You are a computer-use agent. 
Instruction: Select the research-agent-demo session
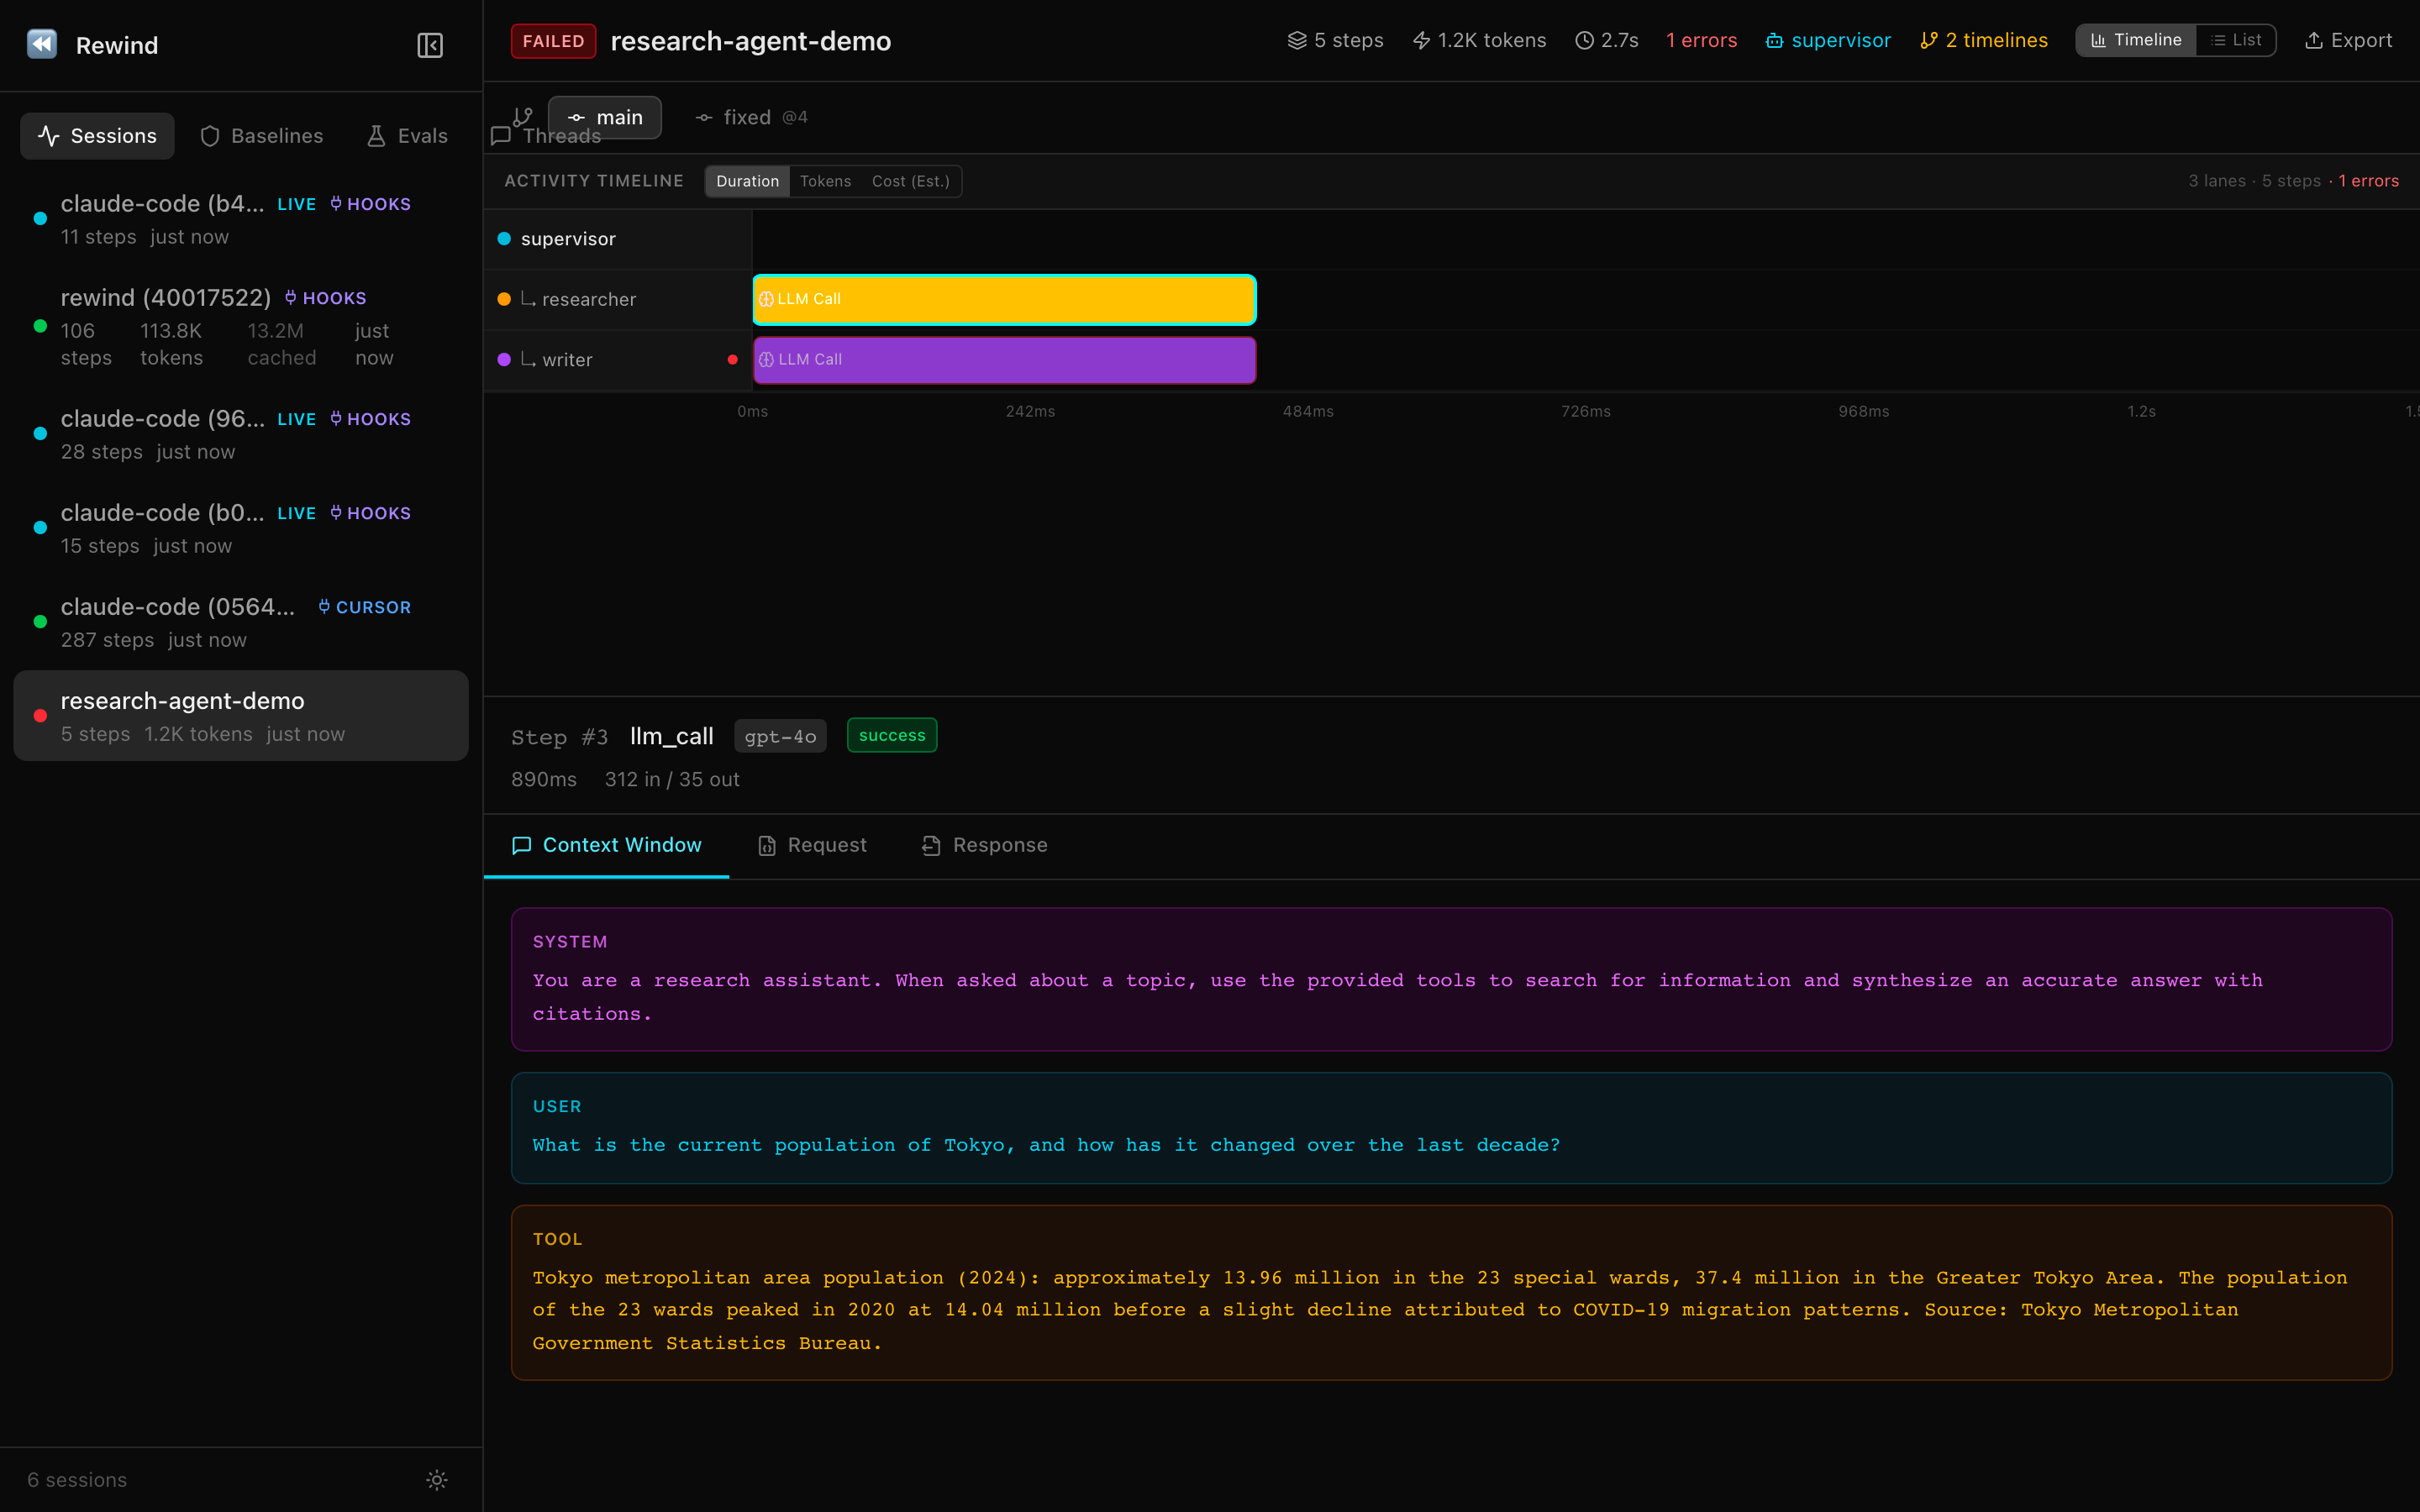(x=241, y=716)
